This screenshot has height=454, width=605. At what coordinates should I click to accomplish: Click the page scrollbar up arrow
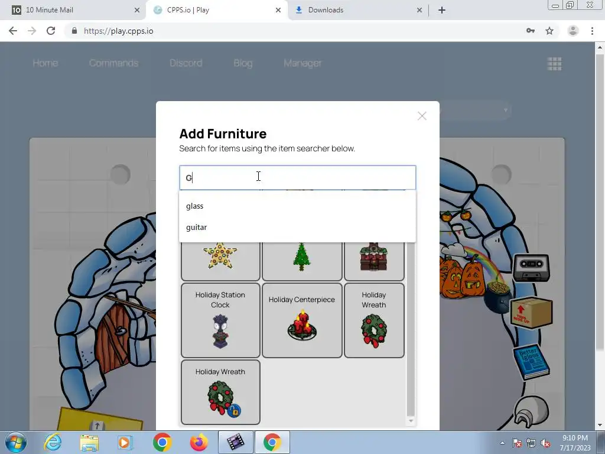point(600,47)
